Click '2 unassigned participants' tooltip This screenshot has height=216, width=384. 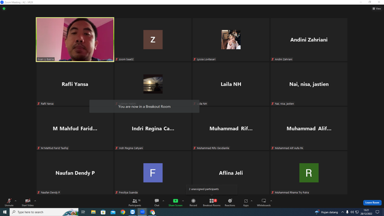point(211,189)
